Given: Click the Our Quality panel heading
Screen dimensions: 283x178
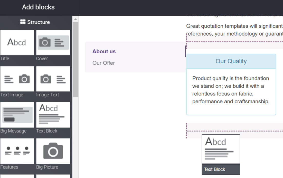Looking at the screenshot, I should point(231,61).
